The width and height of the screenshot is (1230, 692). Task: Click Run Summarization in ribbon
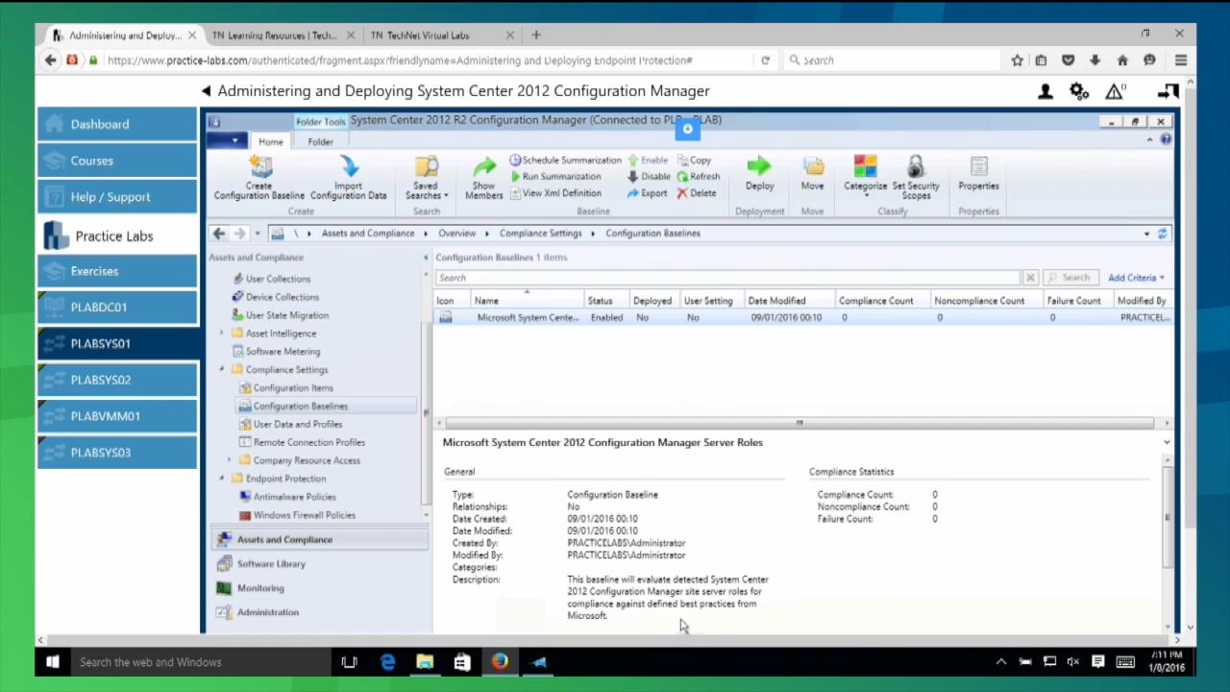point(555,177)
